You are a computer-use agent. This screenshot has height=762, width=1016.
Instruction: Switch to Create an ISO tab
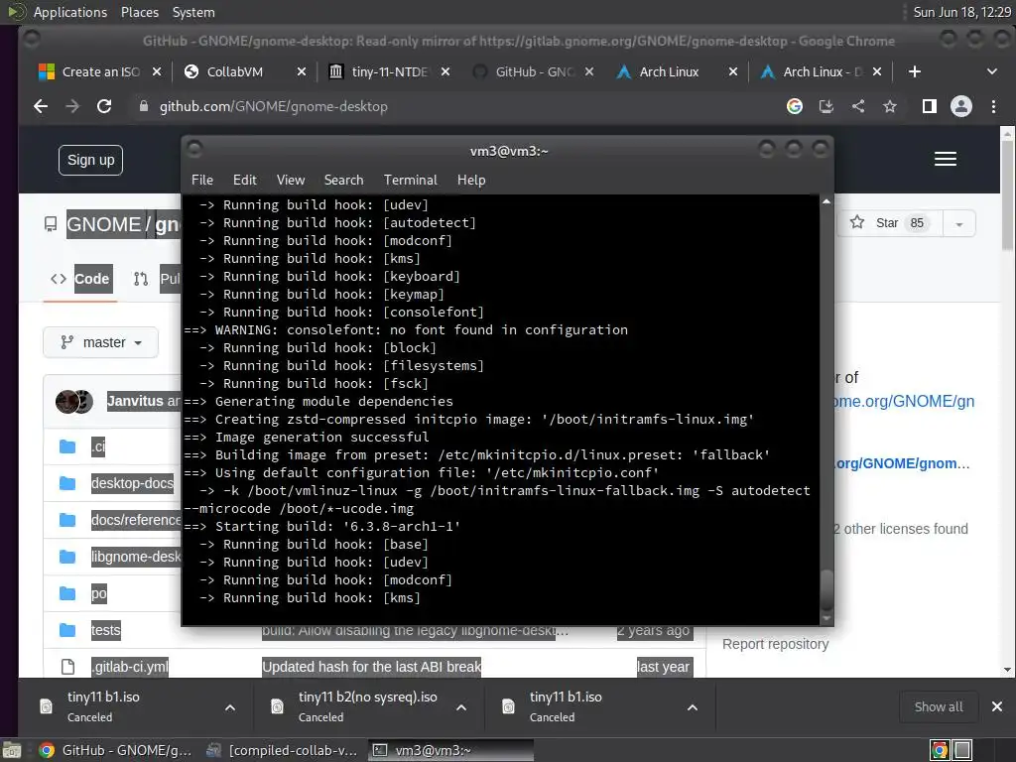click(x=100, y=71)
